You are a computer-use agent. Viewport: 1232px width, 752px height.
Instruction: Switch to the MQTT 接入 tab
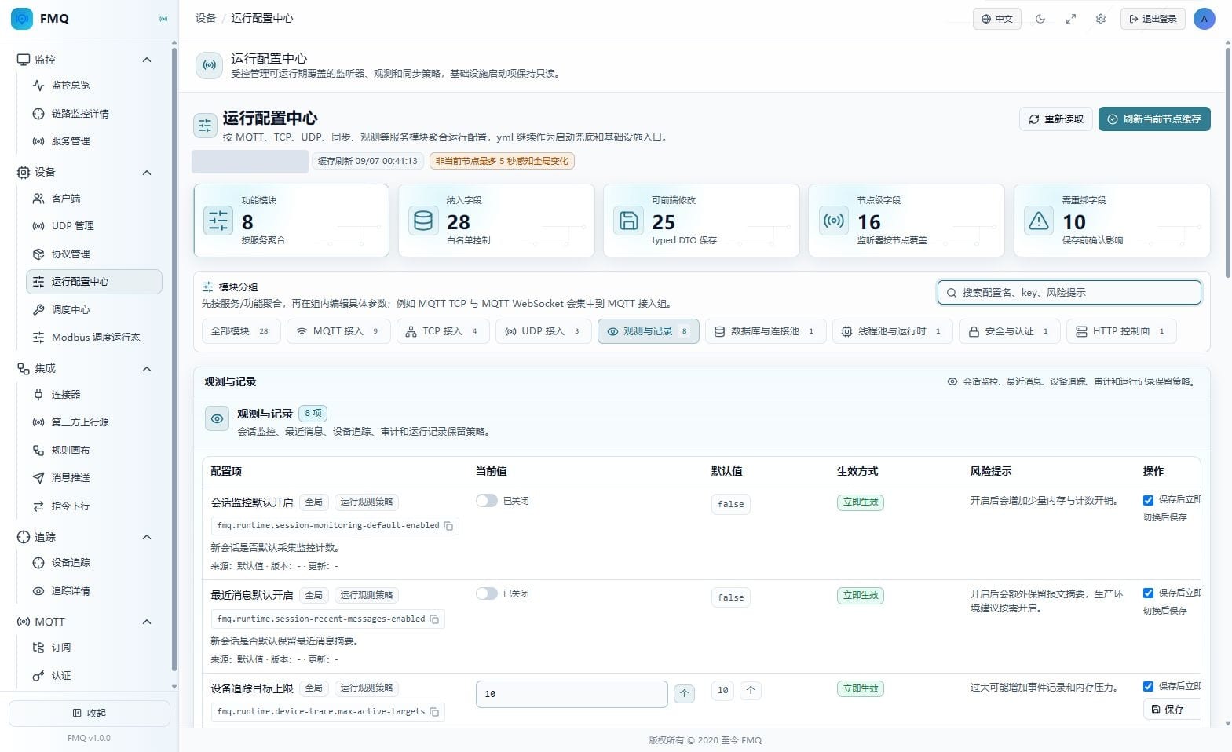338,331
